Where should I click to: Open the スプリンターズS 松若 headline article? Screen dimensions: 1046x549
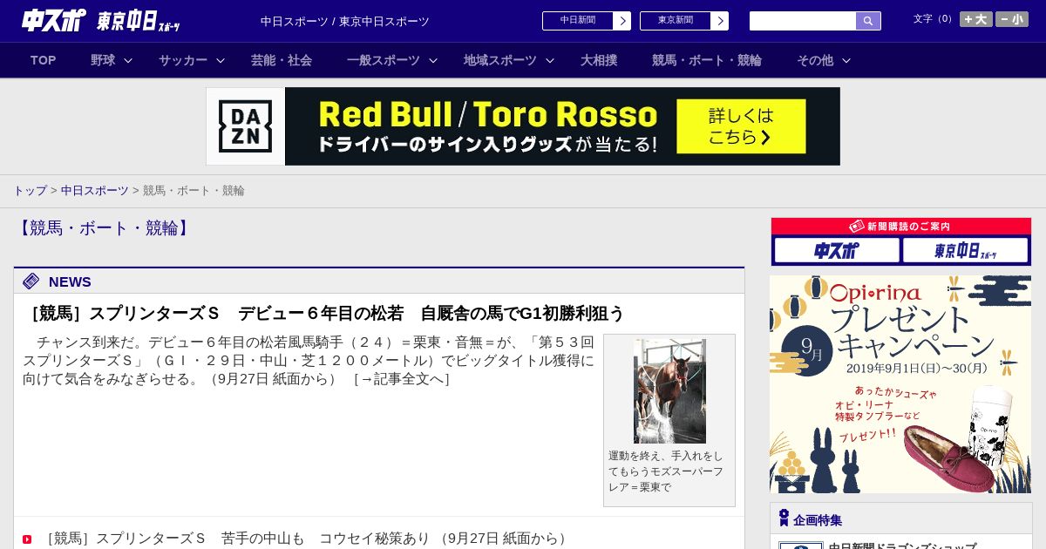(324, 313)
